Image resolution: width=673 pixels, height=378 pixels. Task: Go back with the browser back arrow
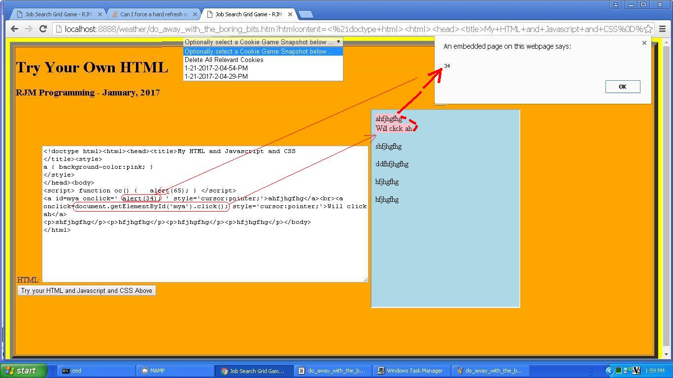[15, 29]
